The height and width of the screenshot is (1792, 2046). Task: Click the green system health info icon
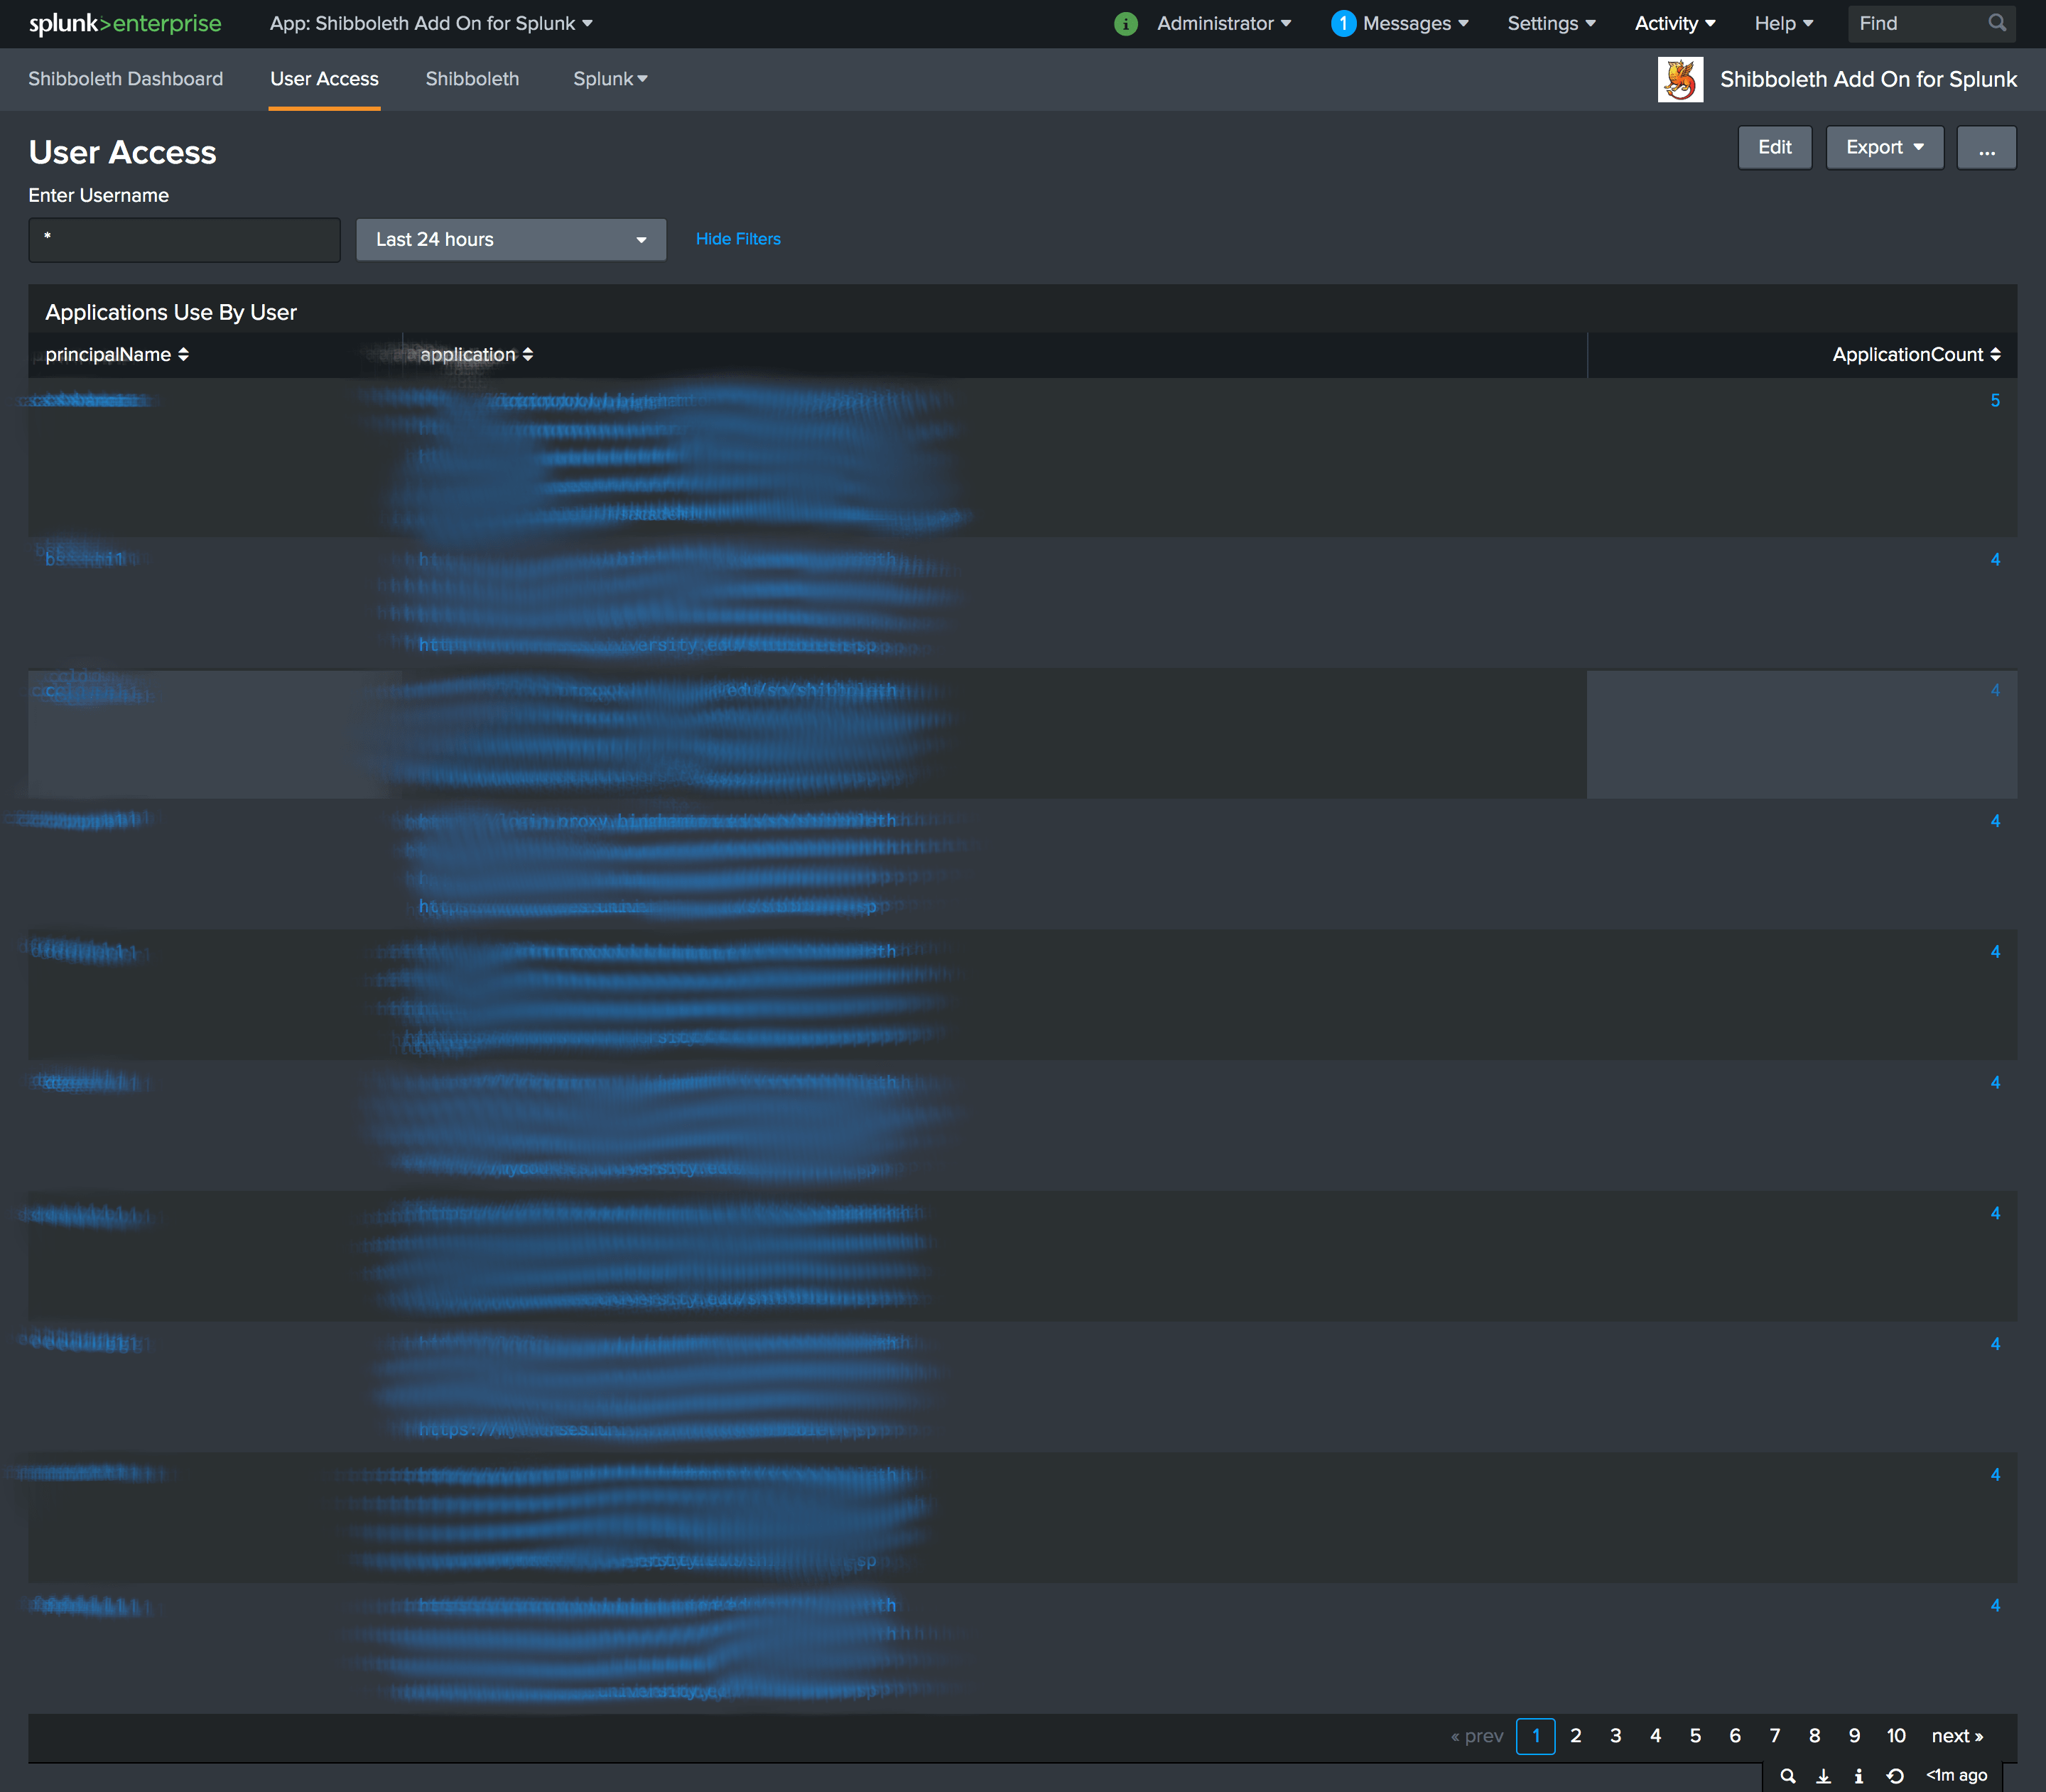coord(1125,24)
